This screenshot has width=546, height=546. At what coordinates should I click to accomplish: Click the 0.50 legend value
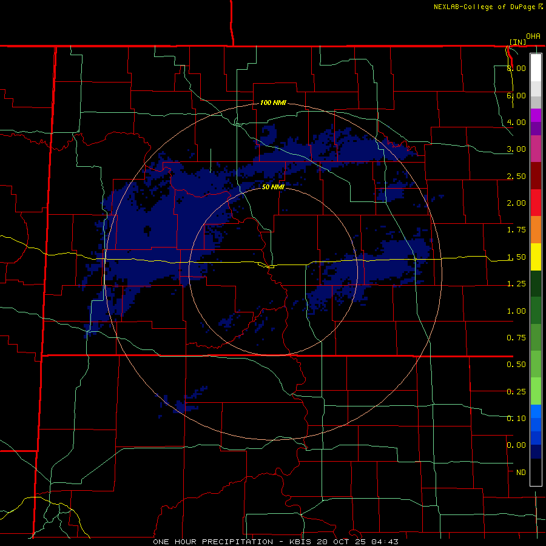click(x=516, y=365)
